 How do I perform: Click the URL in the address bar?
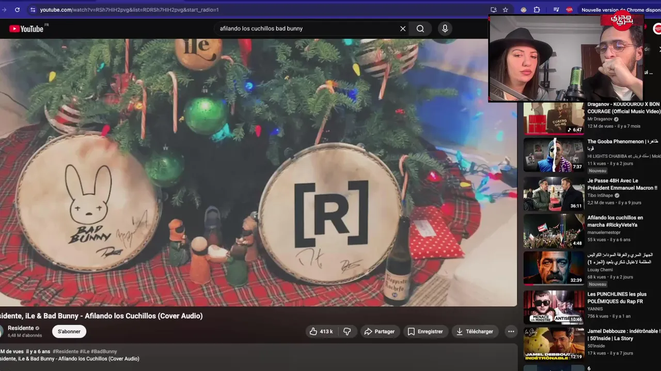(129, 10)
